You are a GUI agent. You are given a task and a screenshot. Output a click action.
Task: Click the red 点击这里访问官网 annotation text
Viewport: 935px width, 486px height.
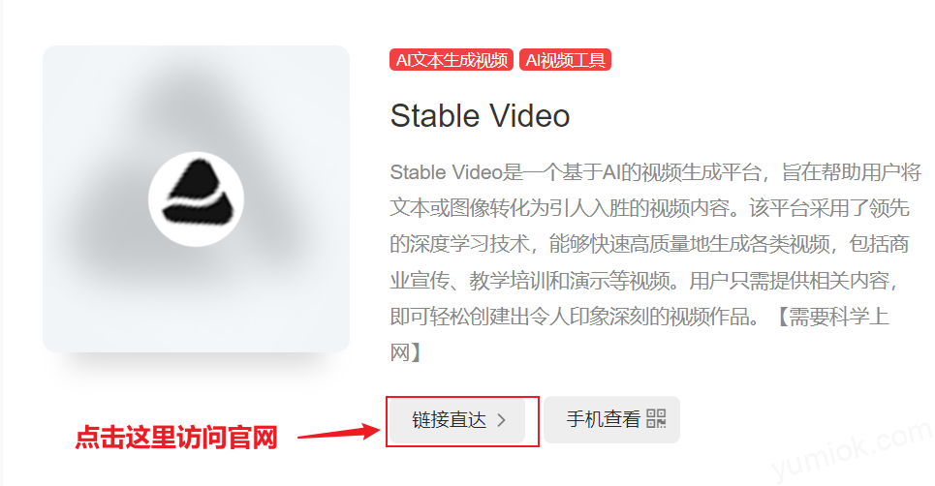point(176,438)
